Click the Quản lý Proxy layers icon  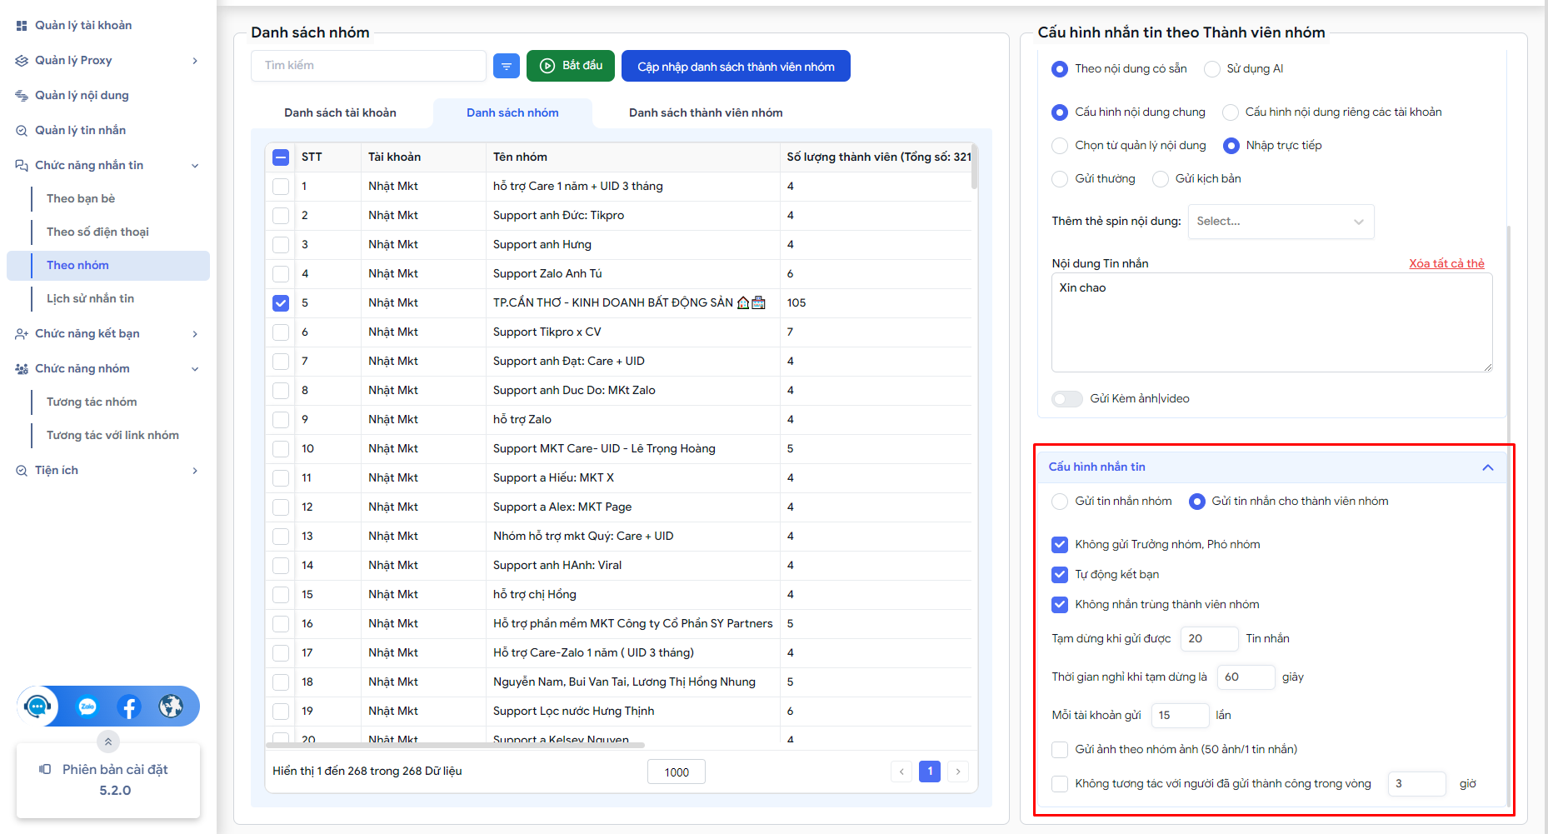22,61
